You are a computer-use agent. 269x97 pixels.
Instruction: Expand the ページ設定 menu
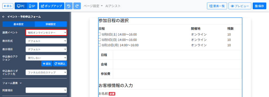tap(93, 6)
